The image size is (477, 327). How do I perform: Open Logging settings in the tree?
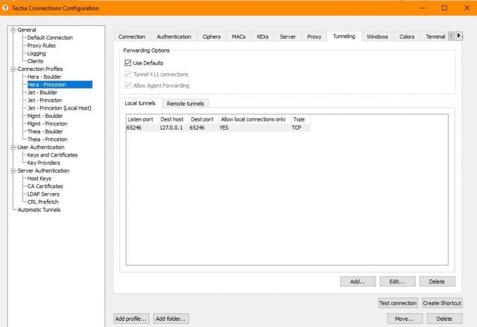36,53
